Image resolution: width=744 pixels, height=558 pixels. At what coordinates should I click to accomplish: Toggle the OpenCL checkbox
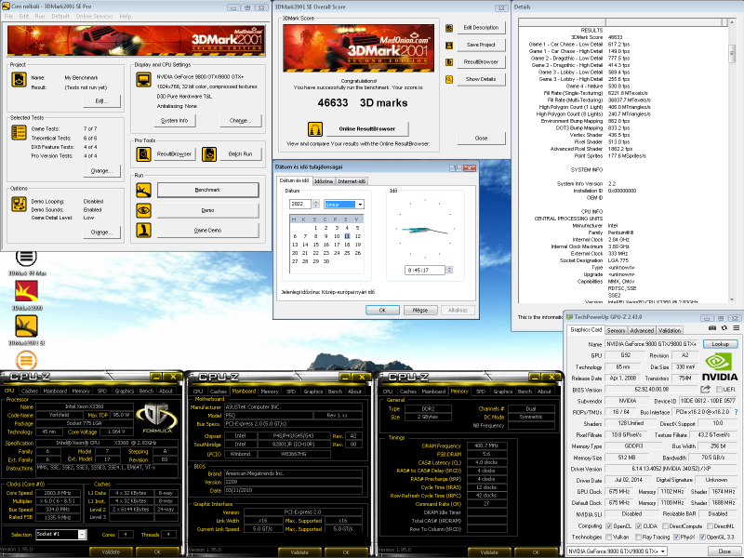point(609,526)
